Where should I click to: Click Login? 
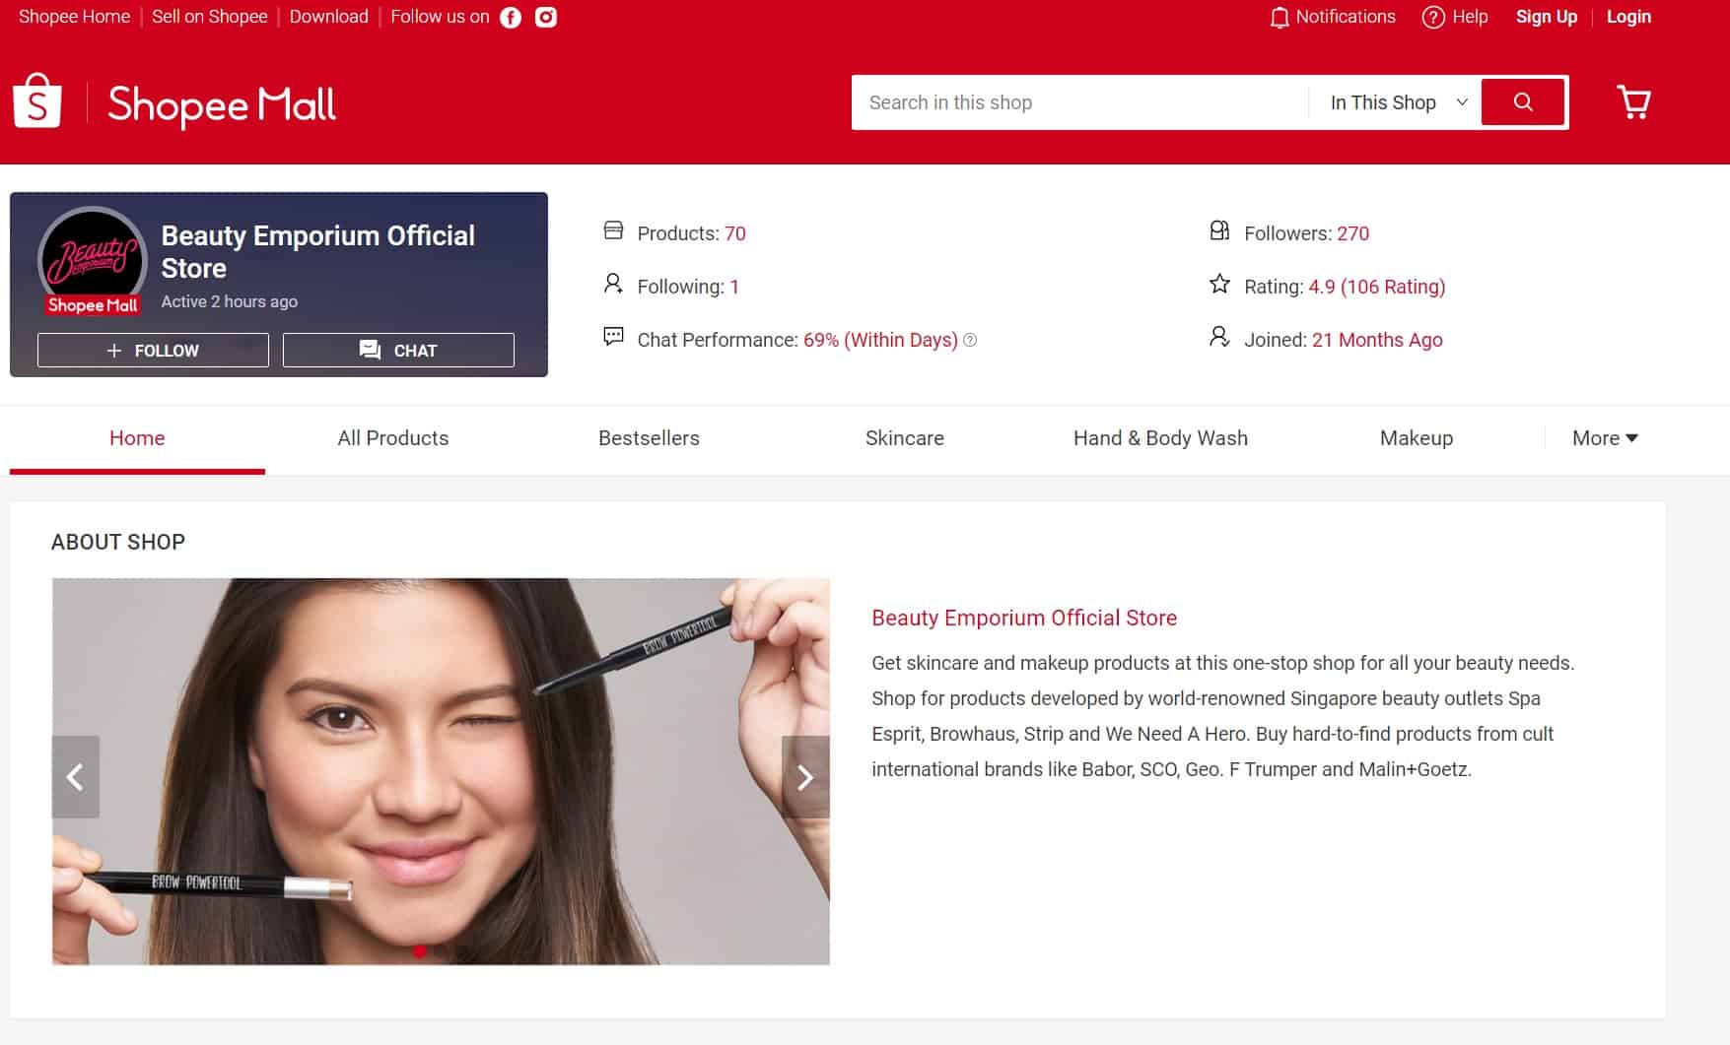pyautogui.click(x=1628, y=17)
